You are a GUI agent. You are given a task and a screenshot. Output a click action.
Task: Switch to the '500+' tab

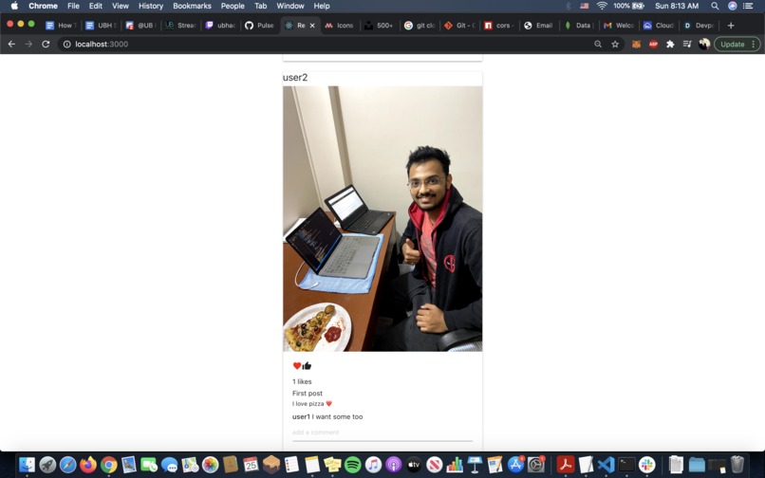(380, 26)
